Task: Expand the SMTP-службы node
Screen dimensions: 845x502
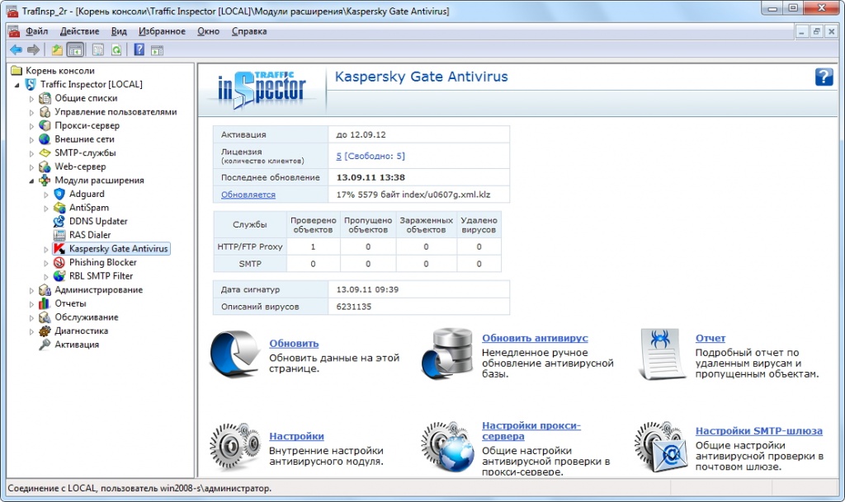Action: click(x=31, y=153)
